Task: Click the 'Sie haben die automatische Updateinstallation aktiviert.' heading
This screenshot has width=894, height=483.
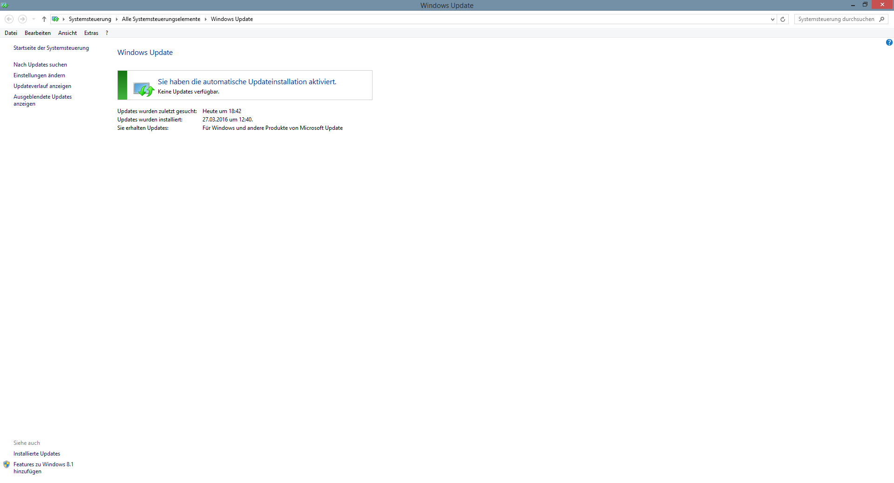Action: pos(247,81)
